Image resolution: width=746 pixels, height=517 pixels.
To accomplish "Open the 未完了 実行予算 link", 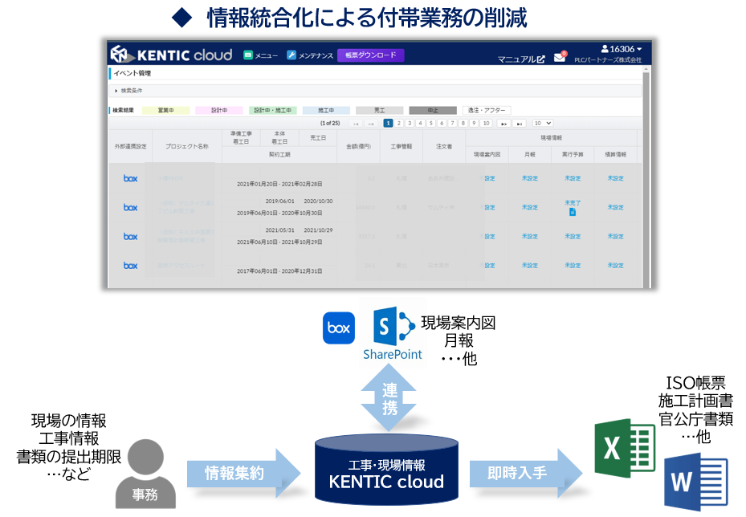I will click(573, 202).
